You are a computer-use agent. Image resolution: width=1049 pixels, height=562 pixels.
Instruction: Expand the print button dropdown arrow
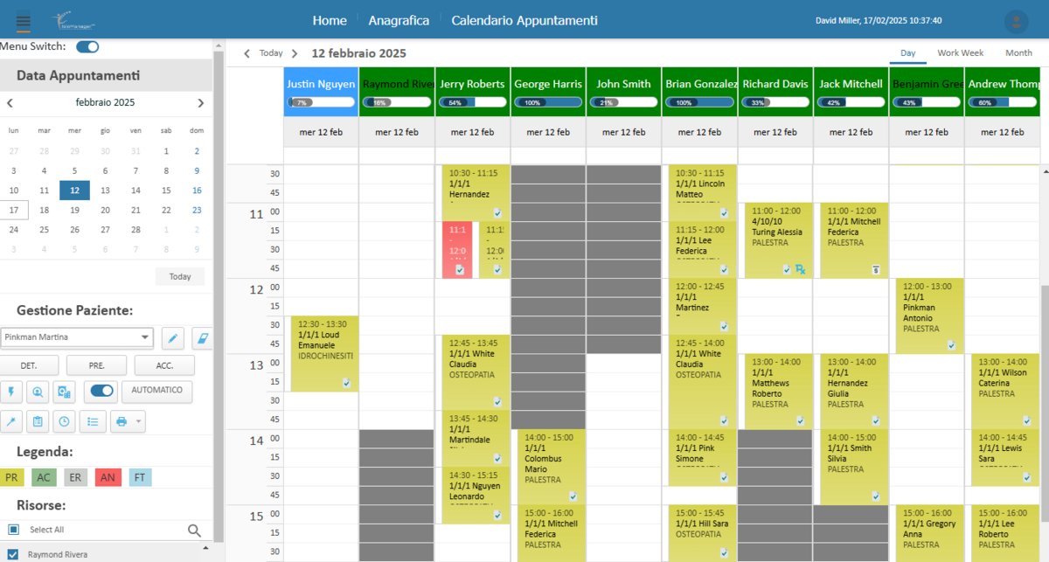pyautogui.click(x=138, y=422)
